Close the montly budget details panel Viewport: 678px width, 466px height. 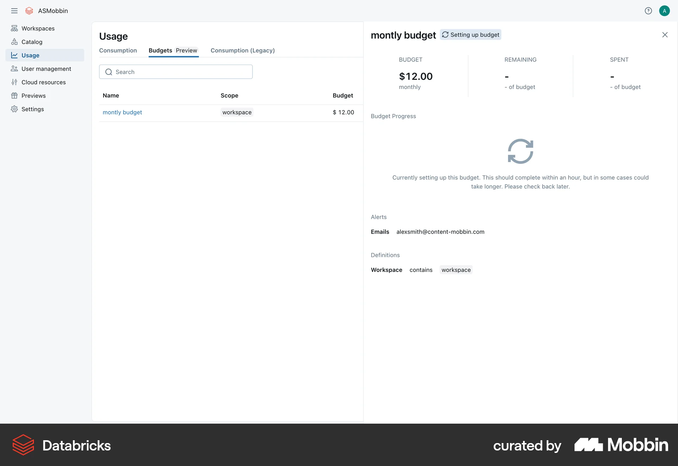[x=665, y=35]
